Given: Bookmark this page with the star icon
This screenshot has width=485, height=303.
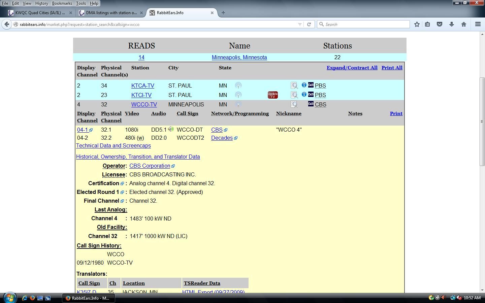Looking at the screenshot, I should click(x=417, y=24).
